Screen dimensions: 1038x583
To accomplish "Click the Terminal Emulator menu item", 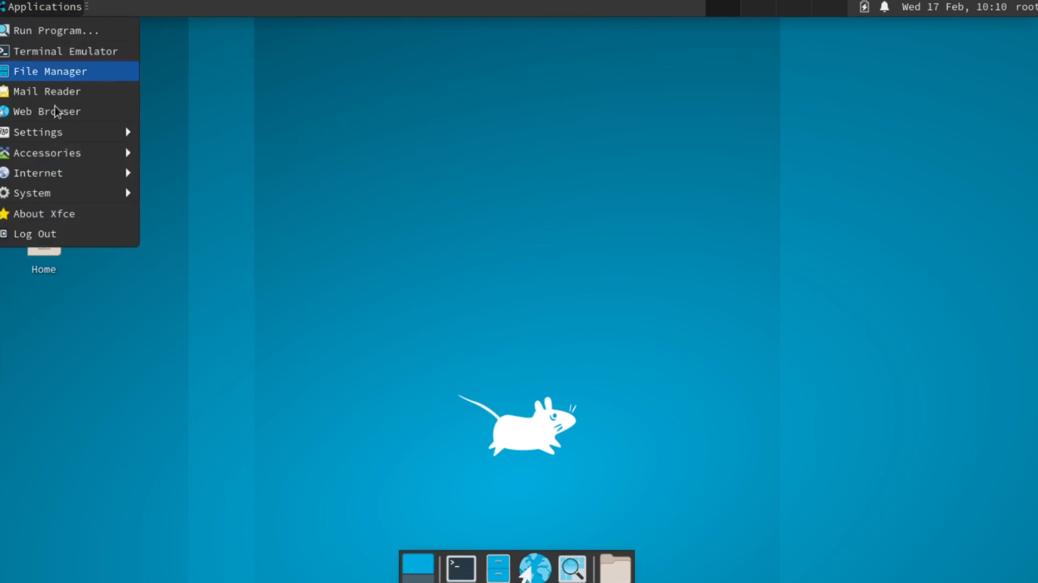I will [65, 51].
